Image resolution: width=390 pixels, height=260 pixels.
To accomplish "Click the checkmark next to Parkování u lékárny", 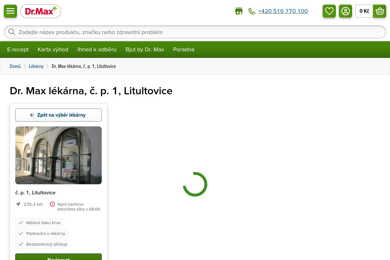I will [x=21, y=233].
